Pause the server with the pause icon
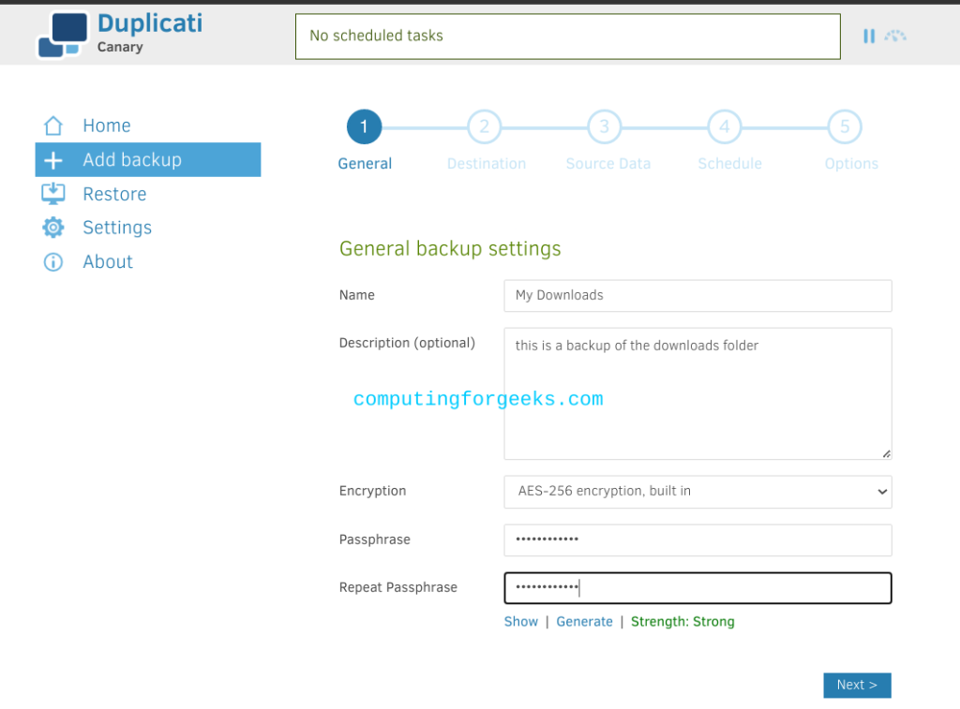This screenshot has height=709, width=960. click(x=869, y=36)
